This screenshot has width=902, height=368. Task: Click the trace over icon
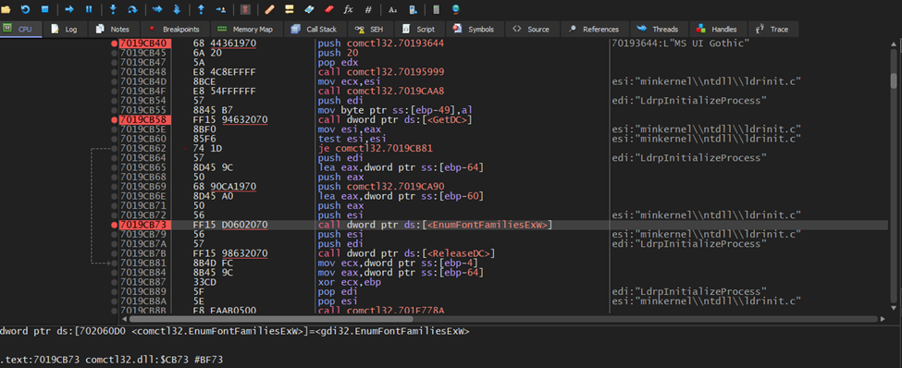(176, 9)
